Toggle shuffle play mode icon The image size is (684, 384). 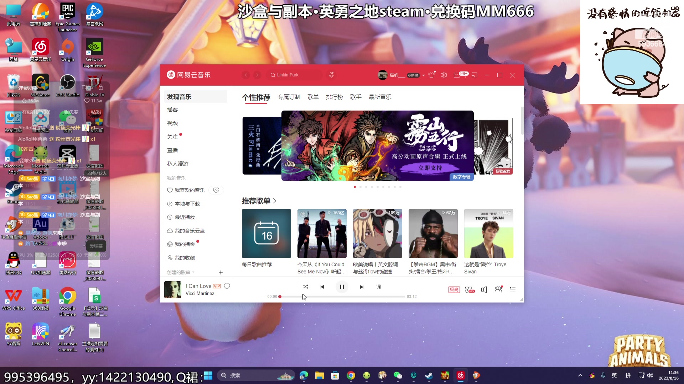pyautogui.click(x=305, y=287)
